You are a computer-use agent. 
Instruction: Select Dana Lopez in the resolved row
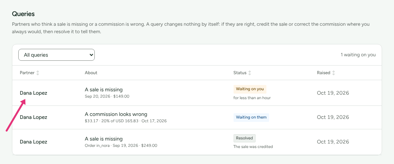point(34,142)
